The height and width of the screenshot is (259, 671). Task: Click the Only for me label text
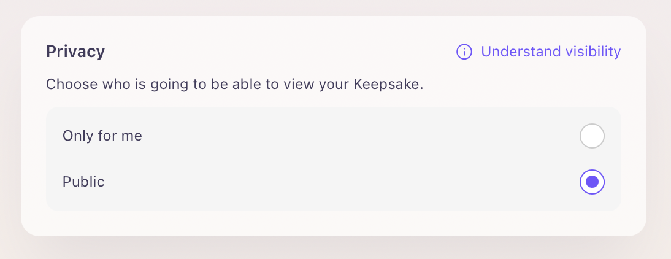(102, 136)
